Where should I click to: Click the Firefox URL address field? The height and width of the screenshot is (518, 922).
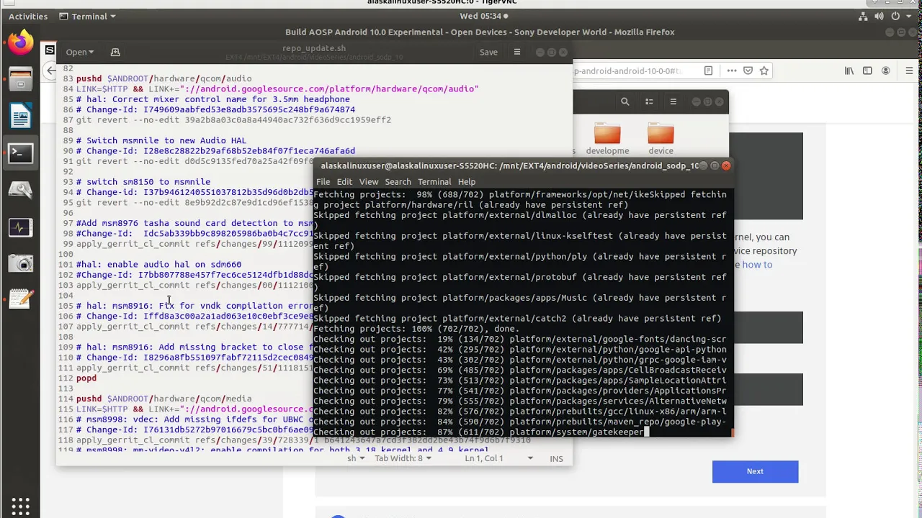(x=627, y=71)
